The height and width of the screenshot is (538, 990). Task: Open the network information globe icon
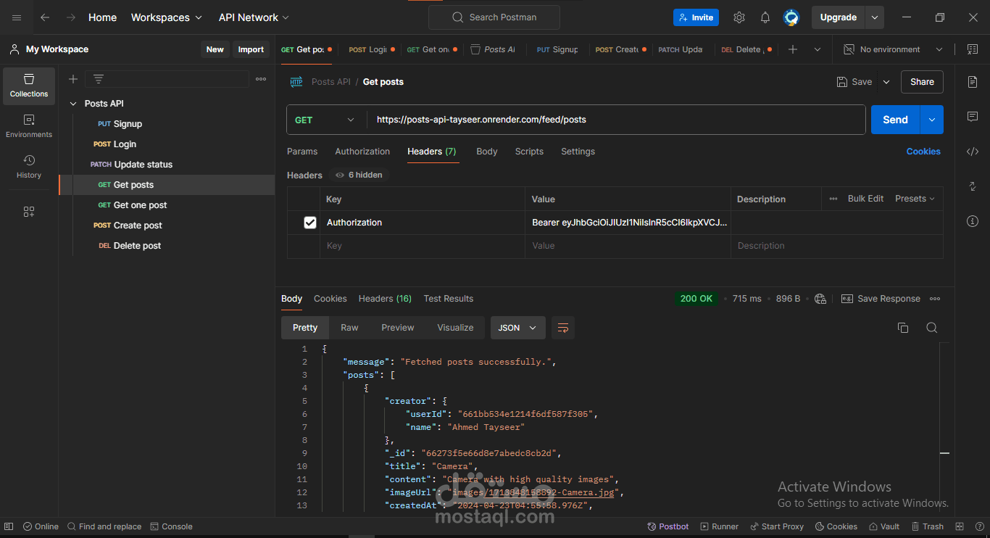pyautogui.click(x=820, y=299)
